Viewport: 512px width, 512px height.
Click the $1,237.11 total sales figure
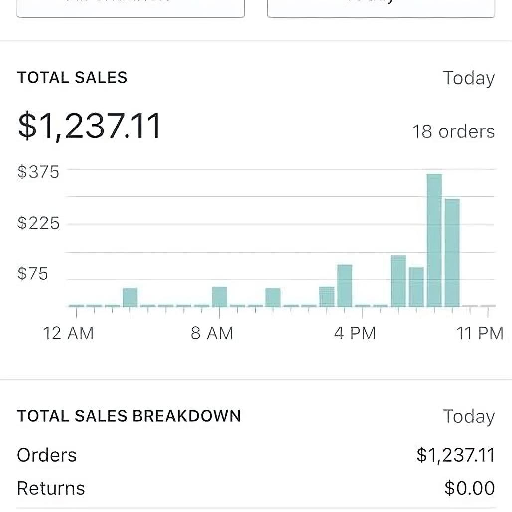pyautogui.click(x=90, y=126)
